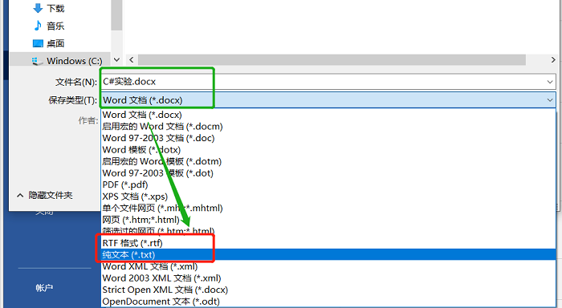Choose 启用宏的 Word 文档 (*.docm)
Screen dimensions: 562x308
pos(328,127)
